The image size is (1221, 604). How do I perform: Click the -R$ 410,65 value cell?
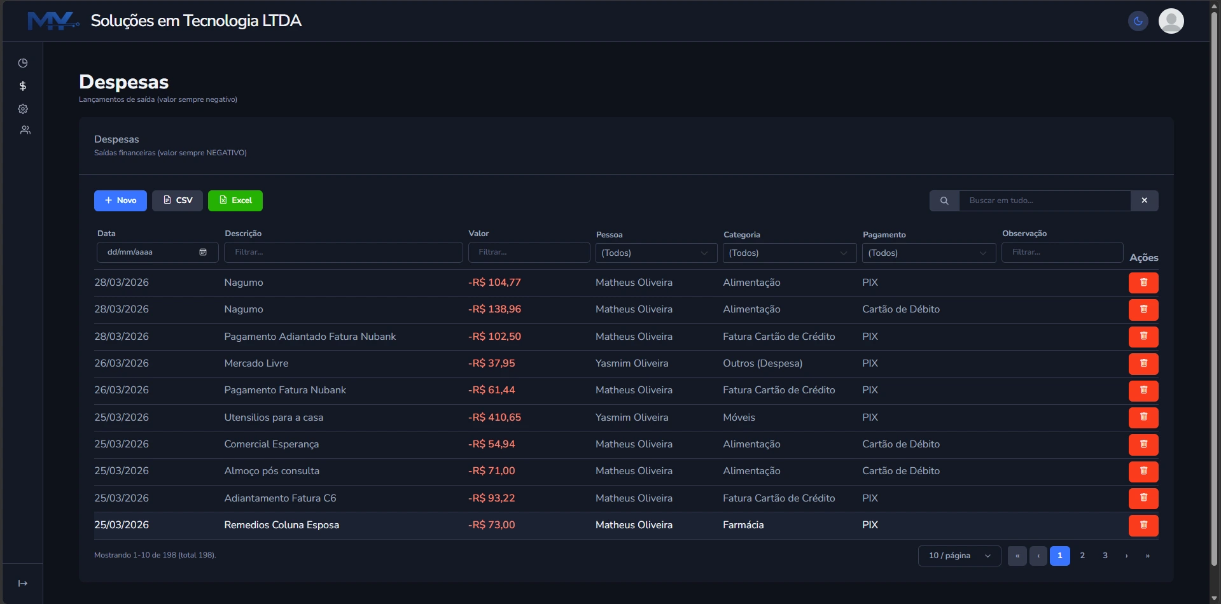coord(494,418)
